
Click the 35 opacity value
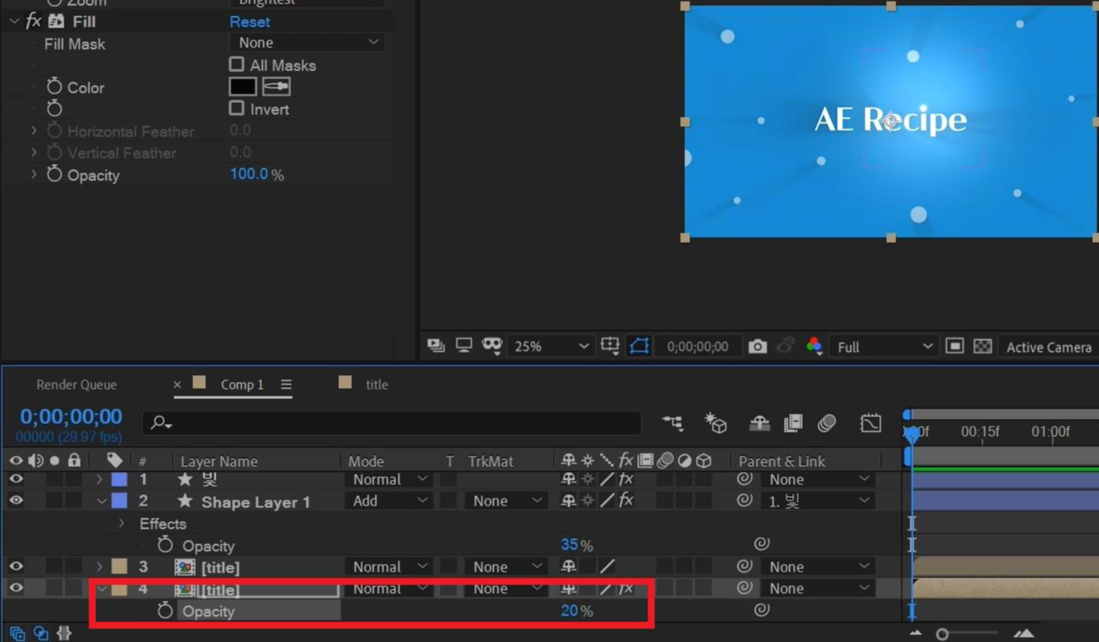click(569, 544)
